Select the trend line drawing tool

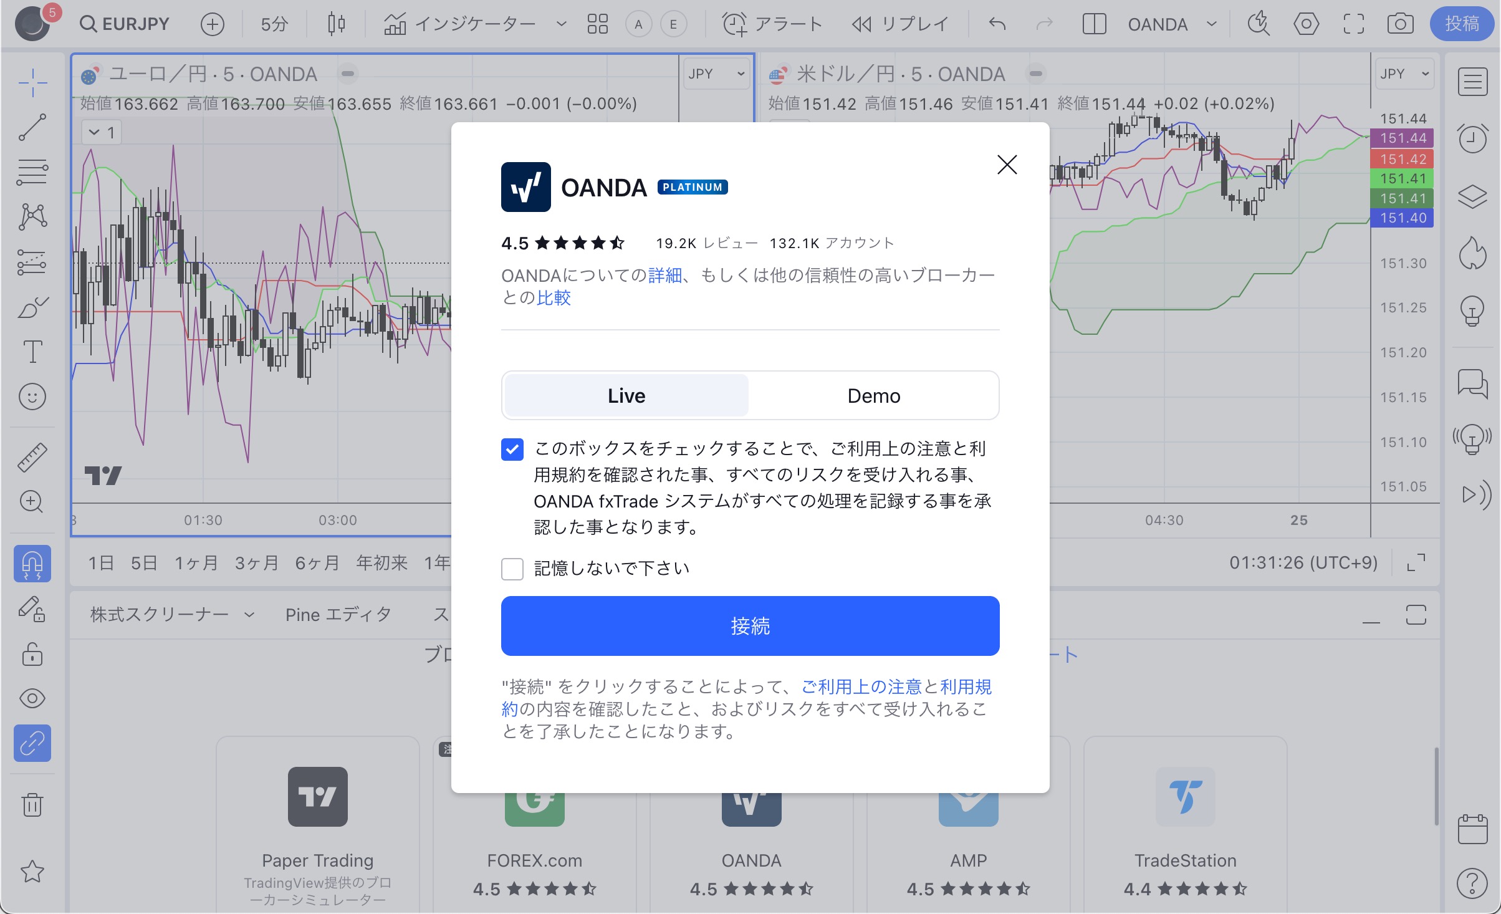click(32, 127)
